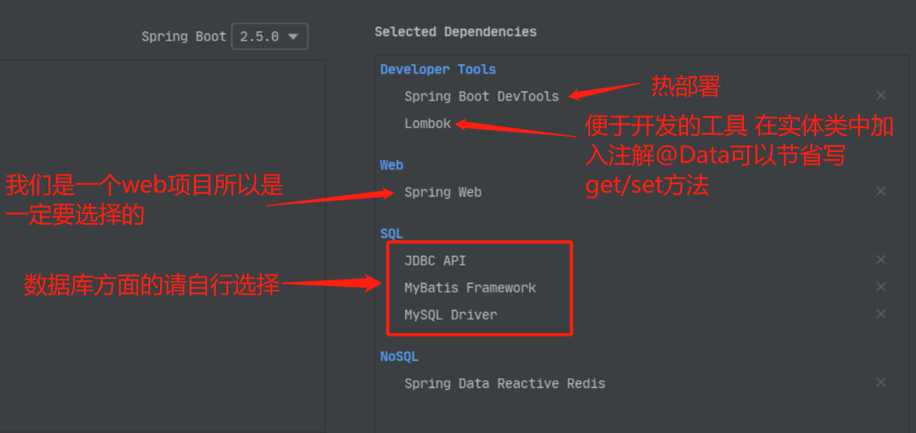Remove MySQL Driver dependency

[x=881, y=314]
